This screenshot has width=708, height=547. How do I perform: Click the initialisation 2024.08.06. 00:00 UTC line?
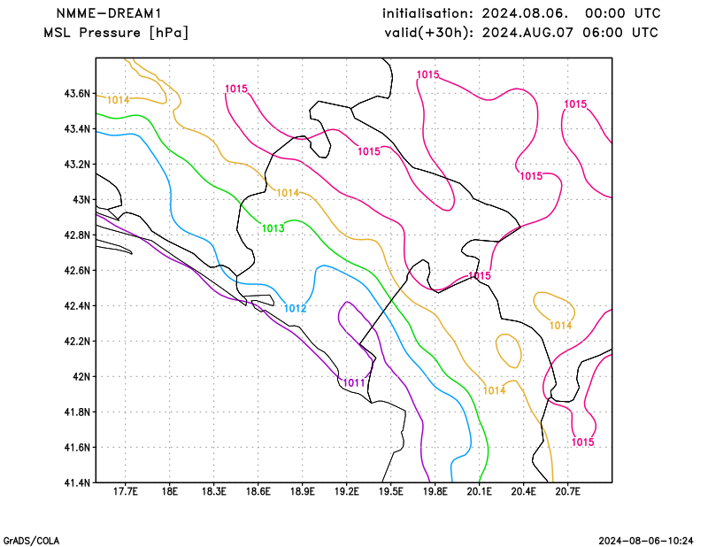521,13
